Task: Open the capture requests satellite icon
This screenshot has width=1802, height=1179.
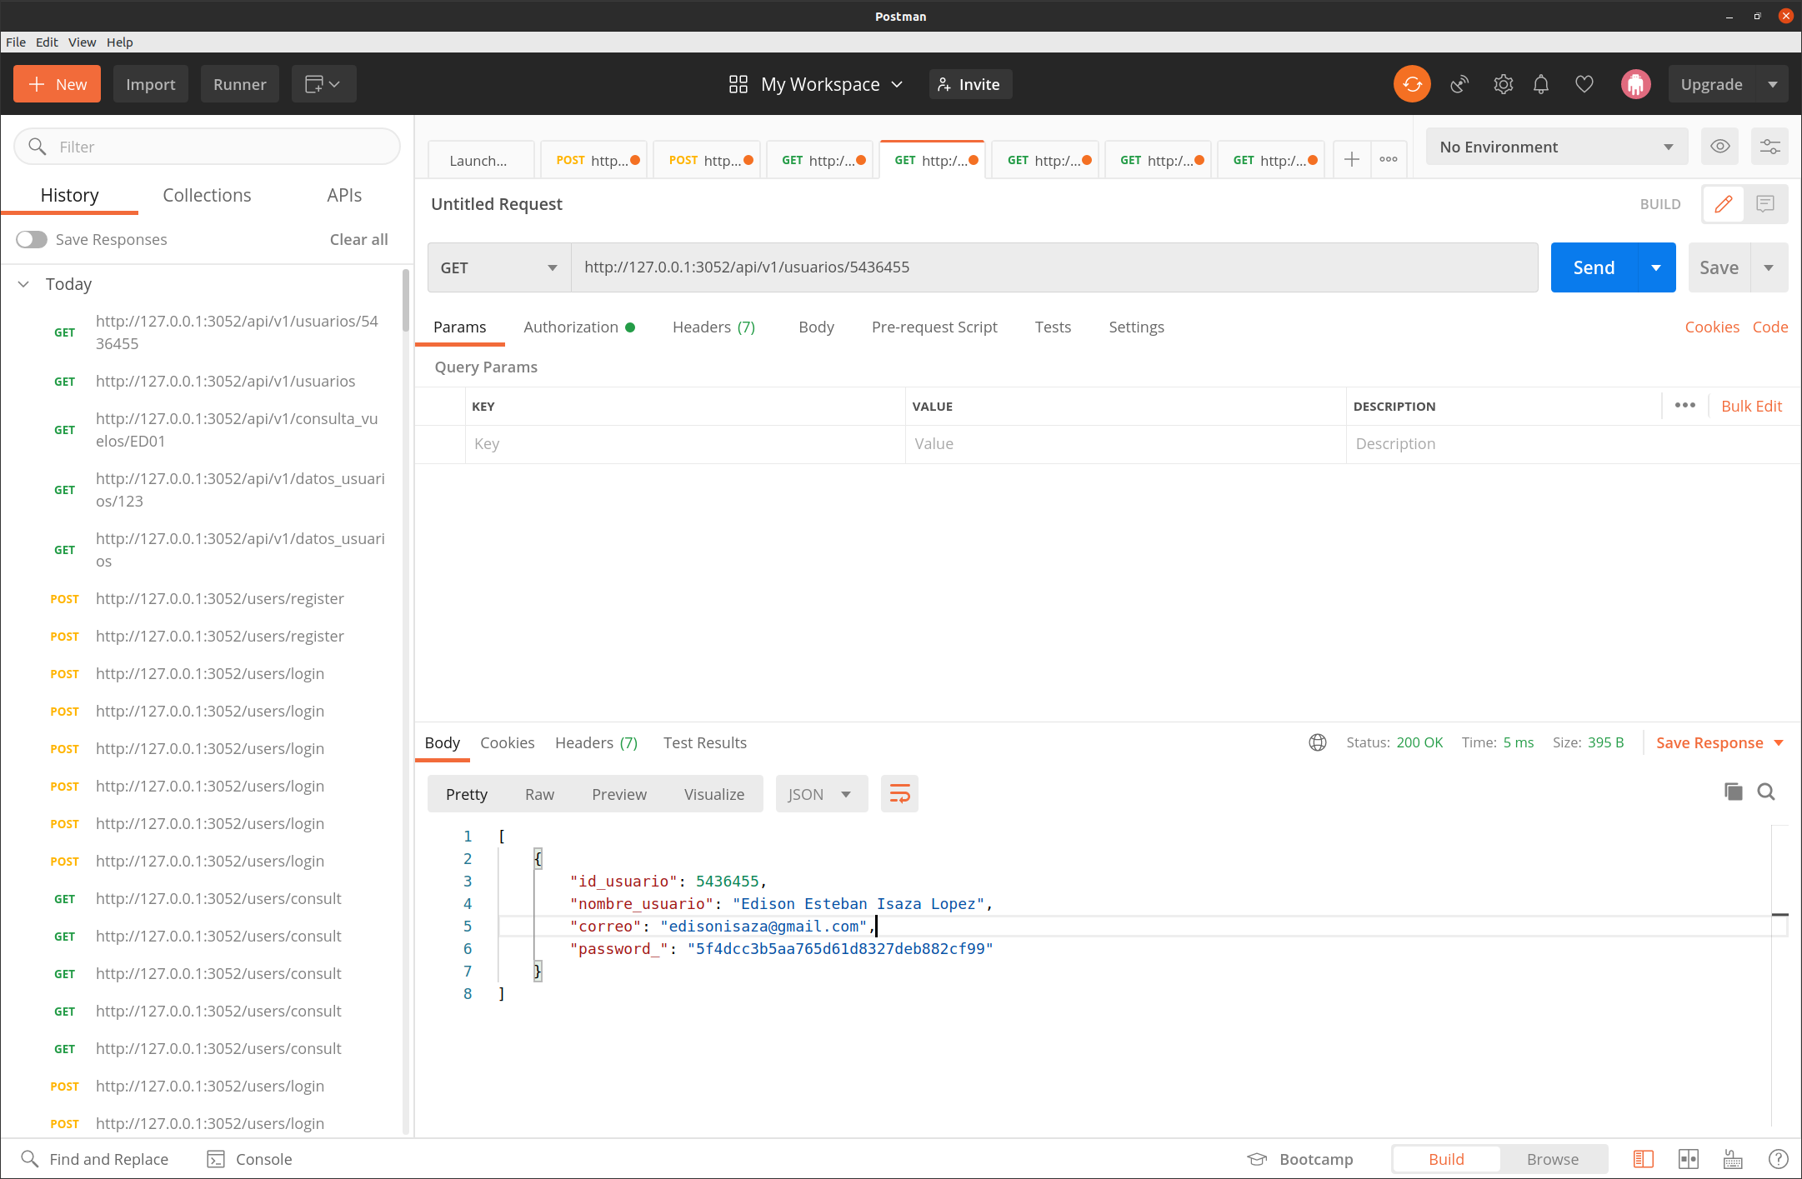Action: tap(1459, 84)
